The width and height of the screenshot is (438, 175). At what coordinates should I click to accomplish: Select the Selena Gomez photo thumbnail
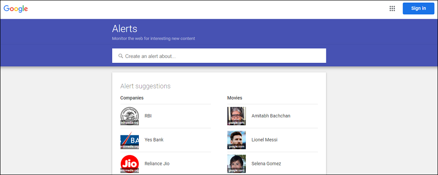pos(237,164)
